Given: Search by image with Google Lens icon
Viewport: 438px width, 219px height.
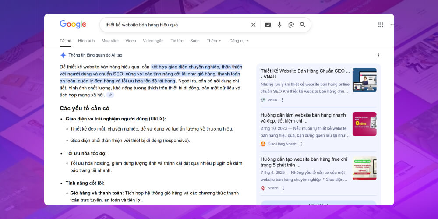Looking at the screenshot, I should click(x=291, y=25).
